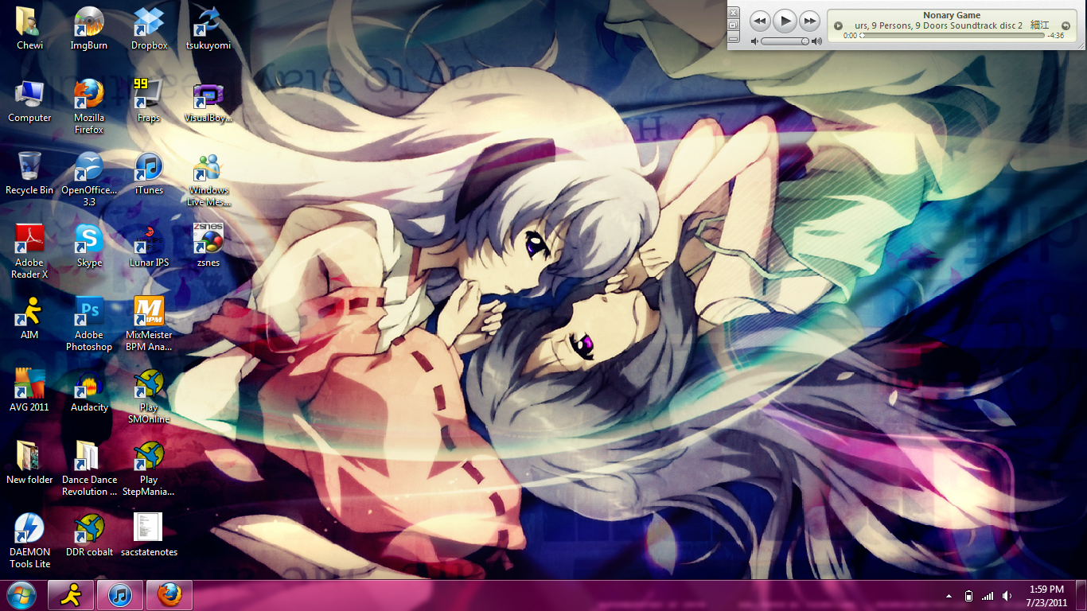The height and width of the screenshot is (611, 1087).
Task: Select the Adobe Photoshop desktop shortcut
Action: 89,324
